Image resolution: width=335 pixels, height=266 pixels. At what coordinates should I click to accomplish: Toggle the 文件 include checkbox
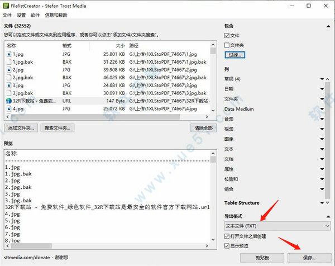[x=227, y=35]
